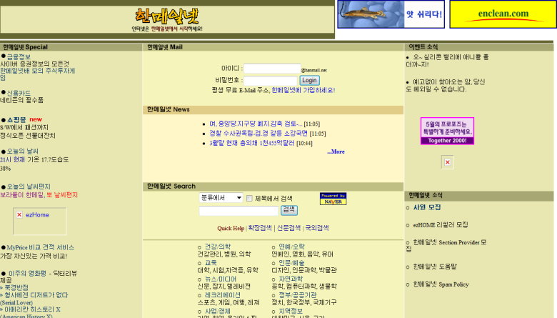This screenshot has width=557, height=318.
Task: Open news headline about 중앙당 지구당 폐지
Action: coord(256,124)
